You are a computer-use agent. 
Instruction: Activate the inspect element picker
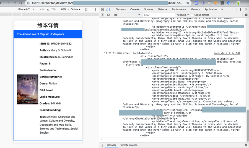click(x=103, y=9)
